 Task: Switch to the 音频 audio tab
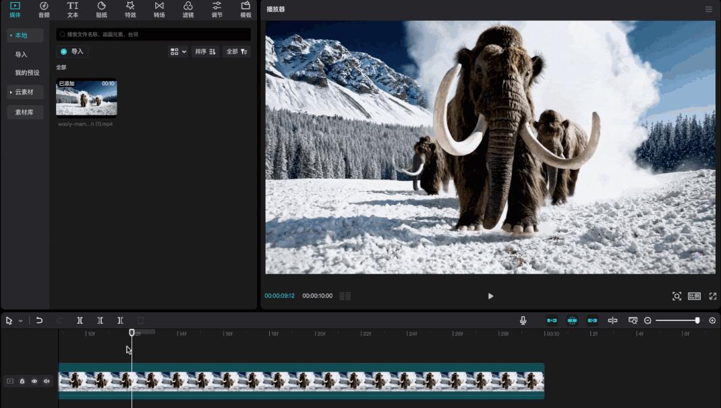click(44, 9)
